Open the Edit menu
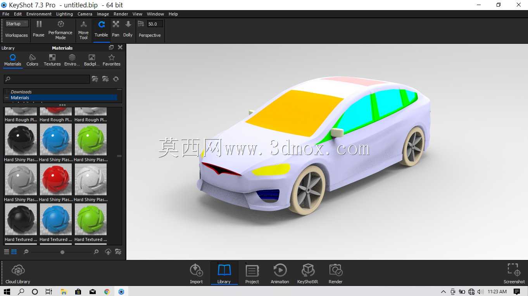 [18, 14]
